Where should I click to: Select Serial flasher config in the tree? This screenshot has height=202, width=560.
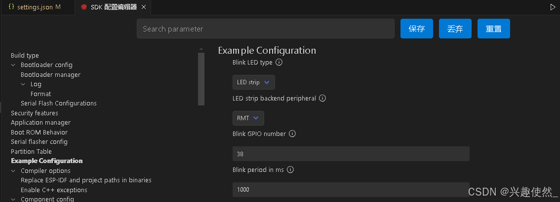tap(39, 142)
